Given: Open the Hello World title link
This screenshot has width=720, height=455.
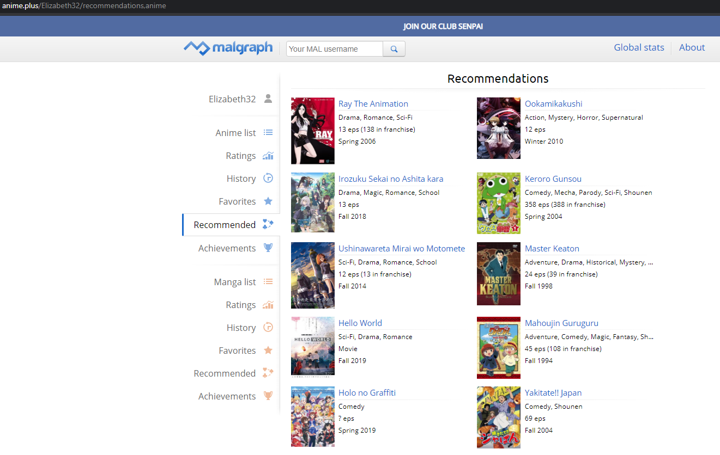Looking at the screenshot, I should (360, 323).
